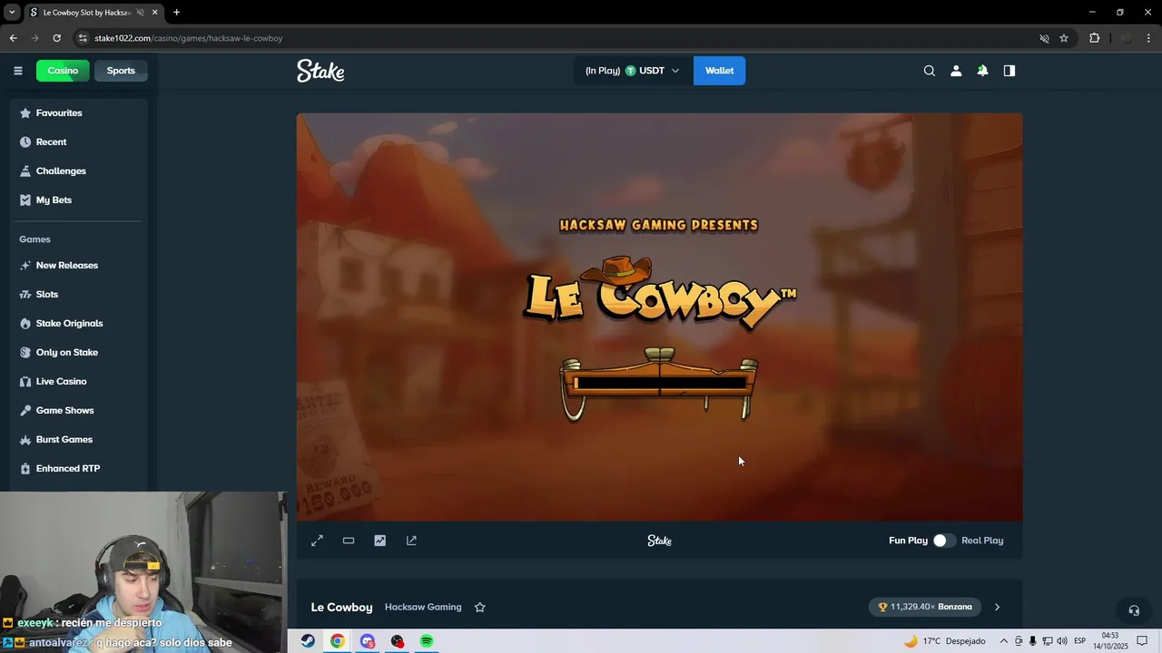The width and height of the screenshot is (1162, 653).
Task: Open the site search icon
Action: point(930,71)
